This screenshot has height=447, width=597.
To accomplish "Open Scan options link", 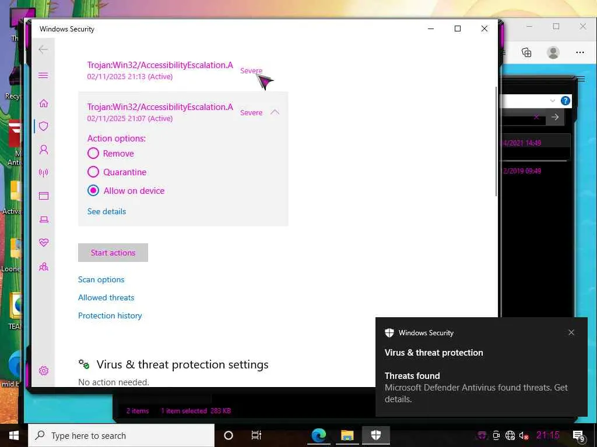I will [x=101, y=279].
